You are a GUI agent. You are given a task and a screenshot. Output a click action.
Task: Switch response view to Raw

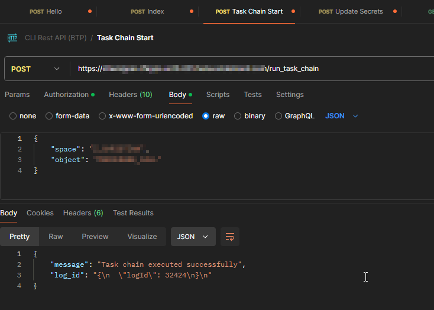56,237
